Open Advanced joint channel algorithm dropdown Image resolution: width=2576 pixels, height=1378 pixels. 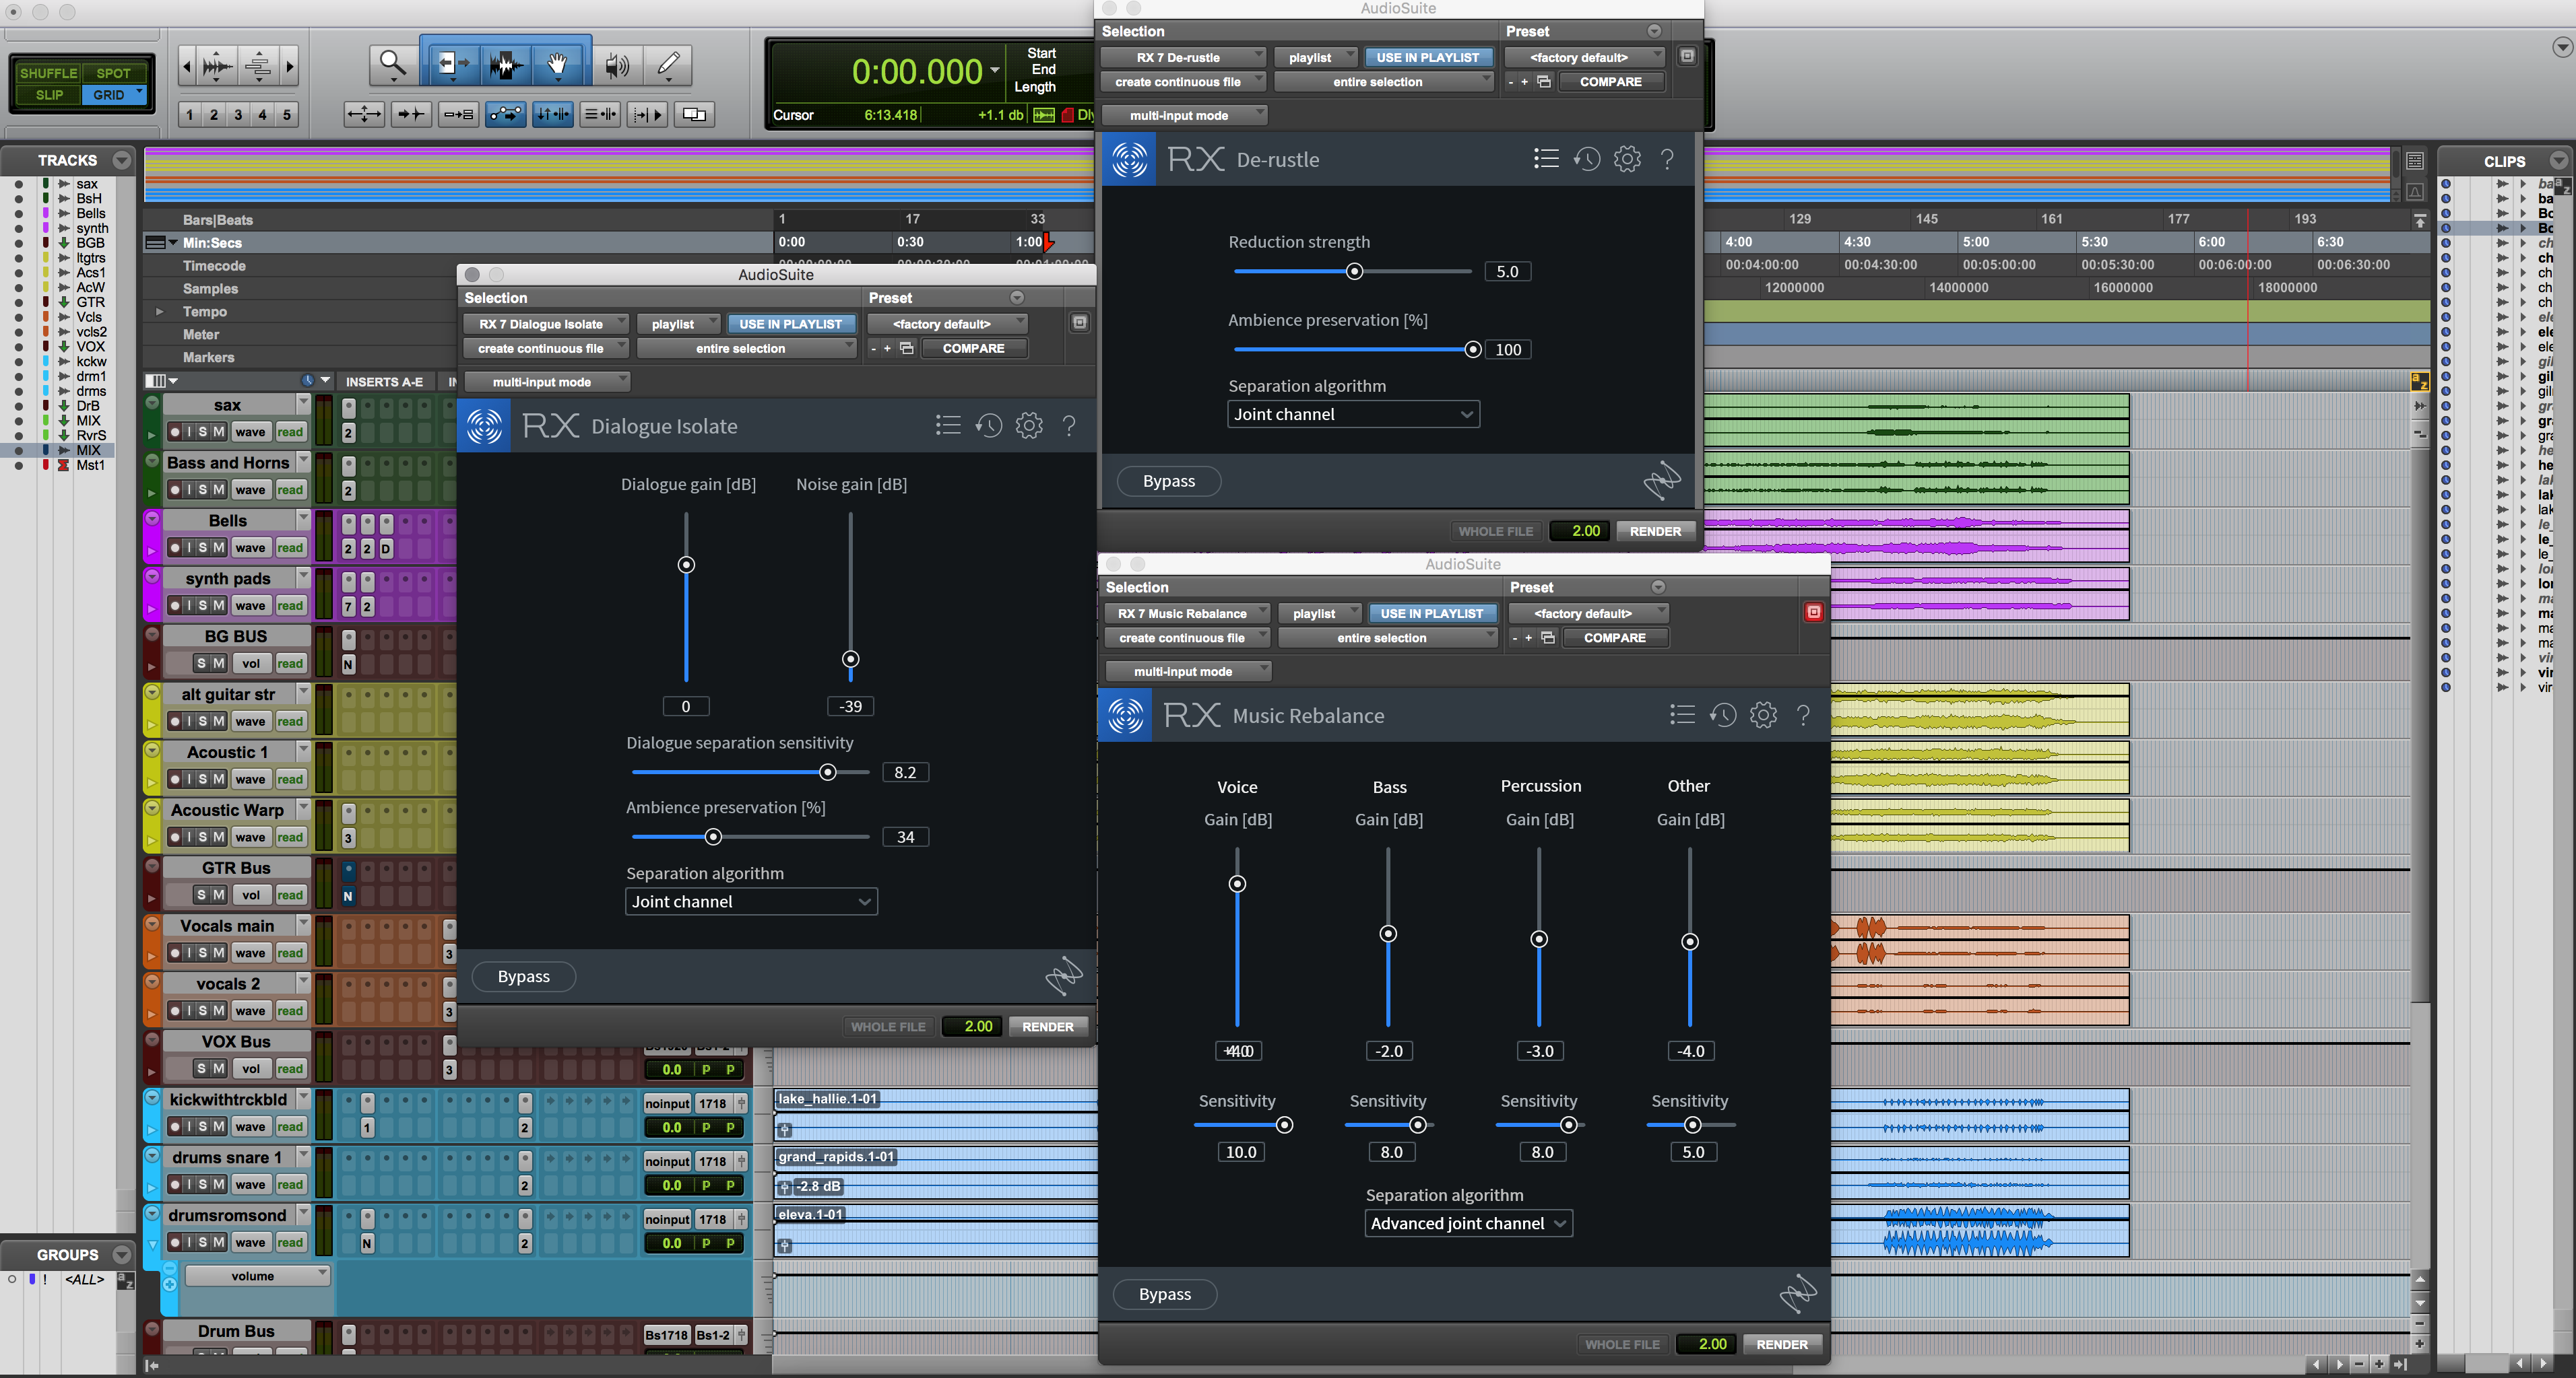coord(1468,1223)
